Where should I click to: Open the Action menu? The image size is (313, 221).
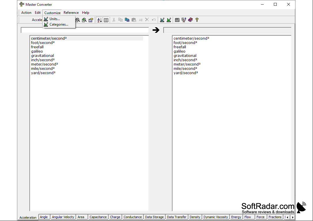pos(26,13)
